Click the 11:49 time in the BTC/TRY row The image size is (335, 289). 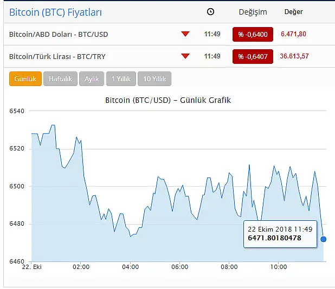(x=212, y=56)
